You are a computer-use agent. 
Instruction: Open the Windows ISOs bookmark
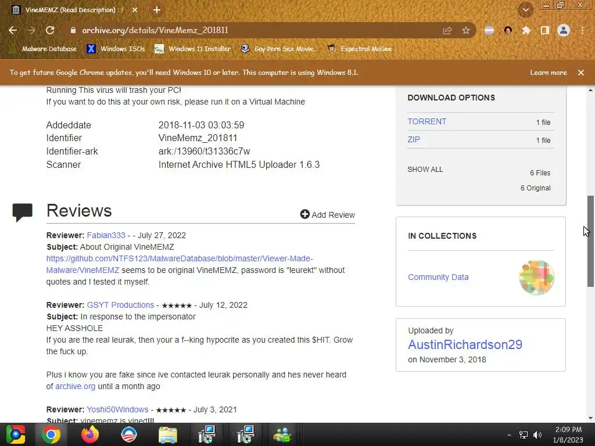pos(116,49)
